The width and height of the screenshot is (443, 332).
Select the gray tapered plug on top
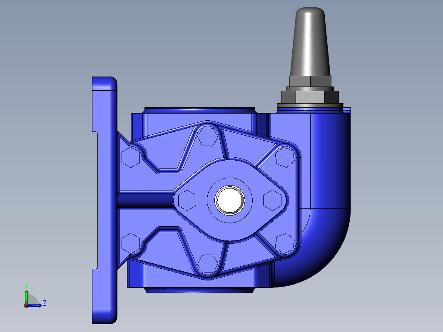310,42
